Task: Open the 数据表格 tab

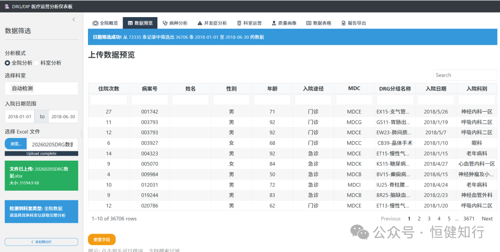Action: pyautogui.click(x=319, y=23)
